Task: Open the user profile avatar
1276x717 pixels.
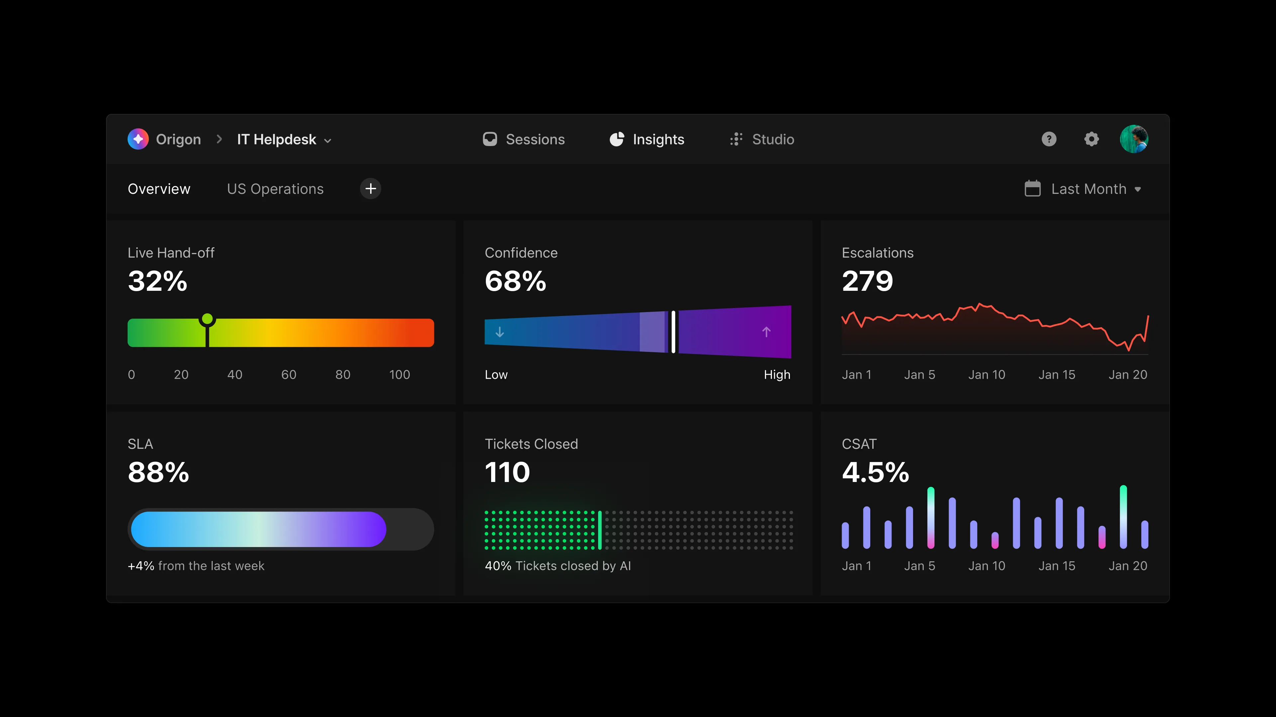Action: pyautogui.click(x=1135, y=139)
